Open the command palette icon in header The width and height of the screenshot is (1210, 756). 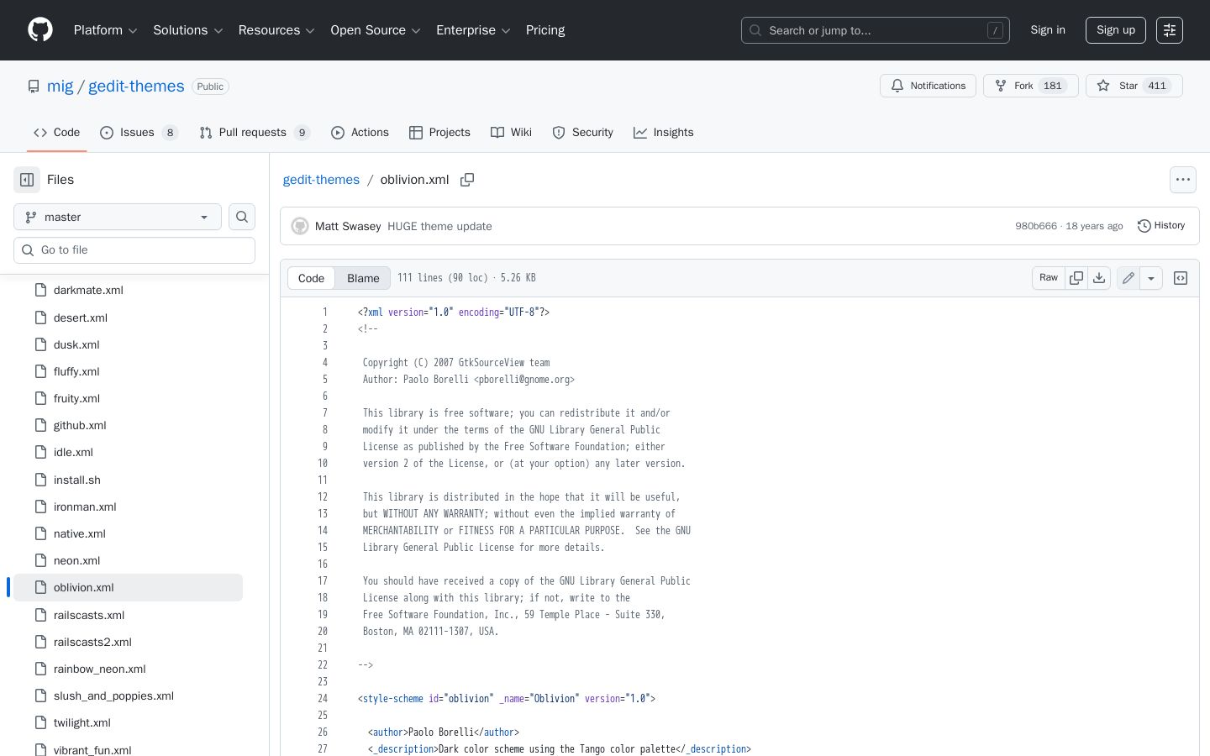(x=1170, y=30)
